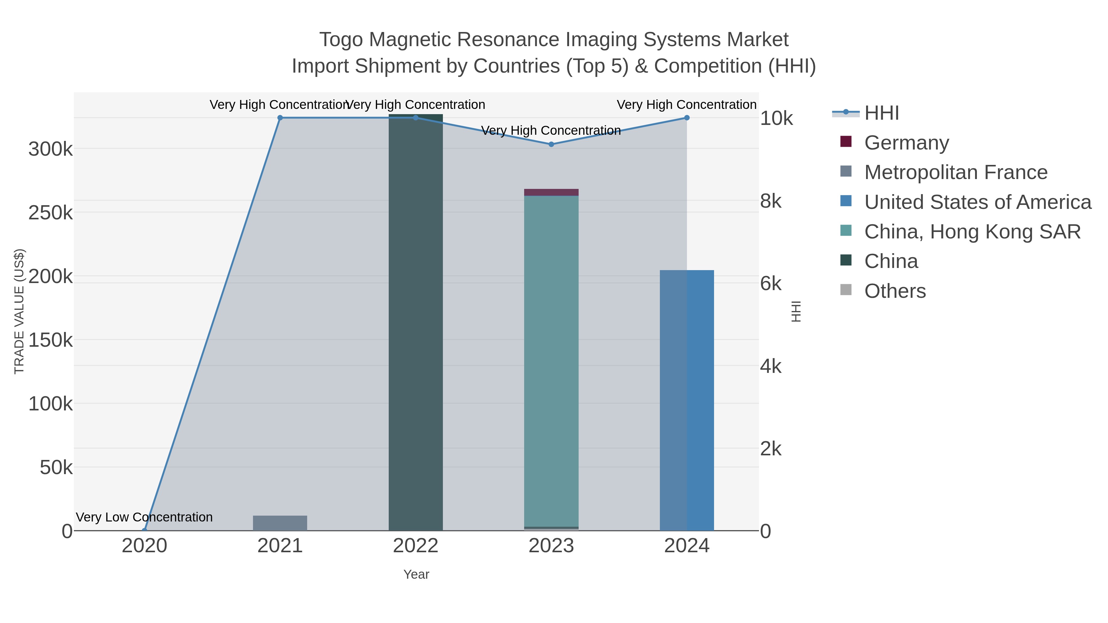Click the HHI data point for 2021
The width and height of the screenshot is (1108, 623).
click(x=280, y=118)
